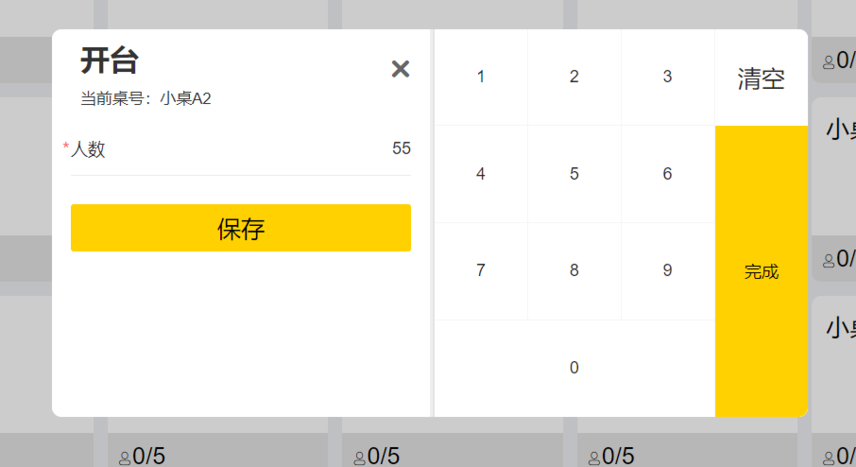This screenshot has width=856, height=467.
Task: Tap keypad digit 8
Action: [x=574, y=271]
